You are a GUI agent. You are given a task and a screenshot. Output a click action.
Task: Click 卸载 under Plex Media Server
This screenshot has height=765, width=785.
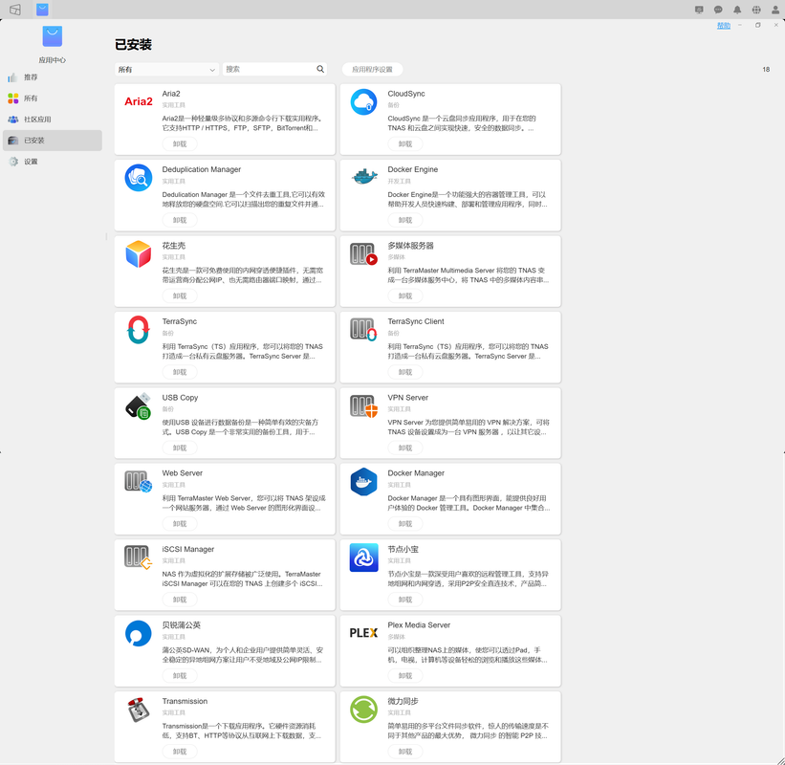405,676
